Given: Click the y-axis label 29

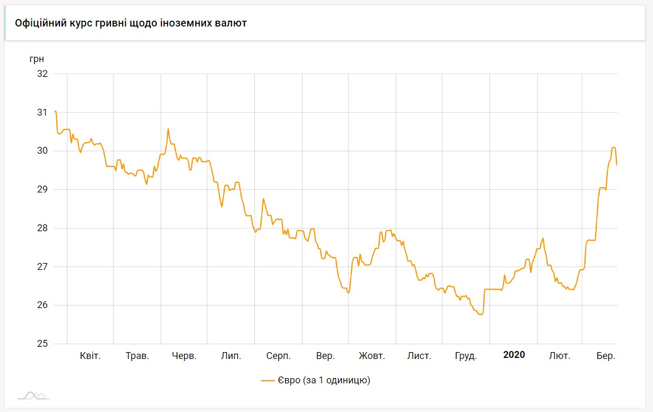Looking at the screenshot, I should tap(42, 190).
